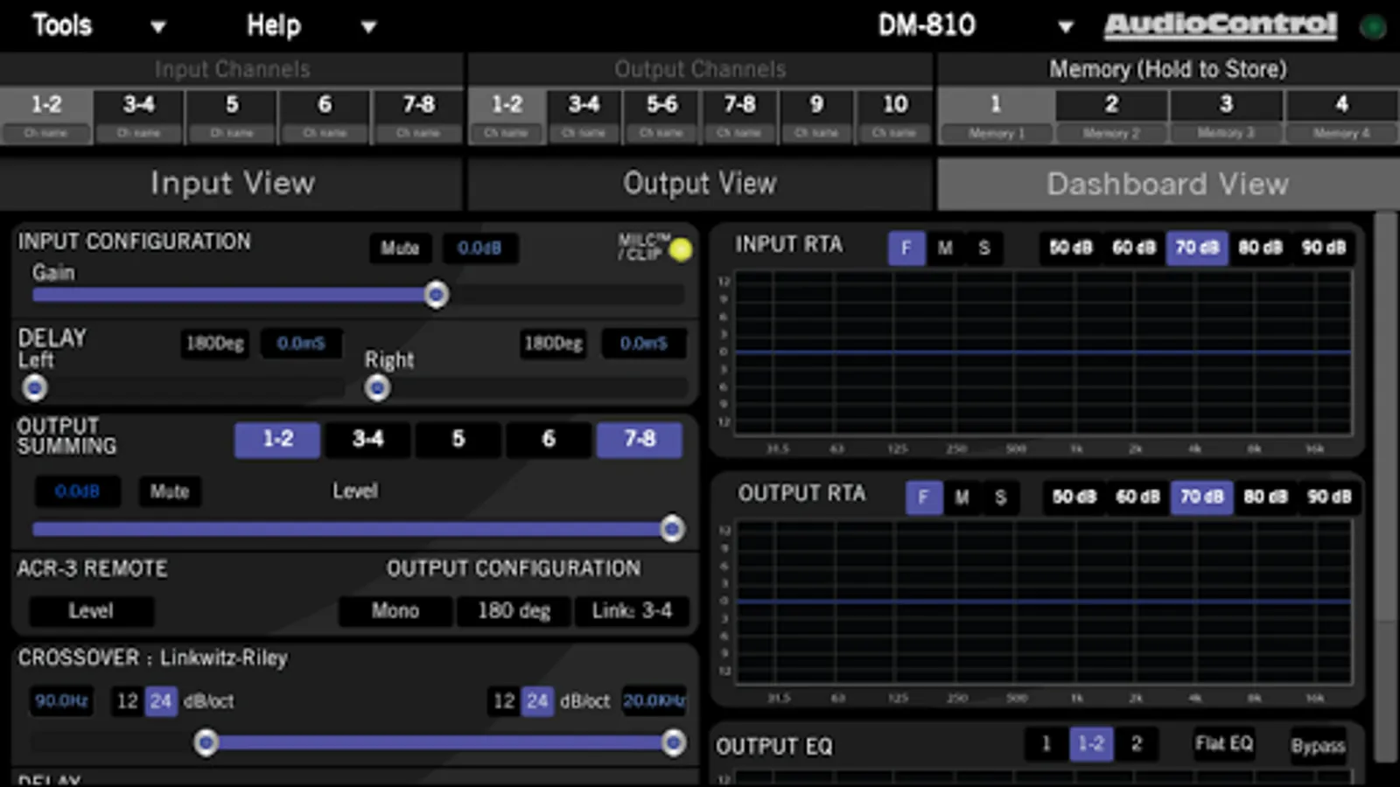Select Output Channels 5-6
The height and width of the screenshot is (787, 1400).
pos(661,115)
